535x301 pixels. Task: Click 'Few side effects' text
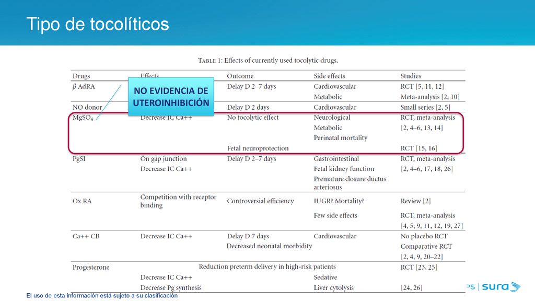coord(335,216)
